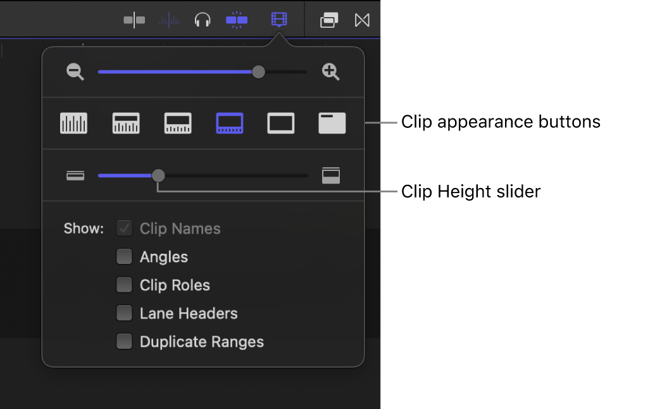Click the minimum clip height icon

click(x=75, y=175)
